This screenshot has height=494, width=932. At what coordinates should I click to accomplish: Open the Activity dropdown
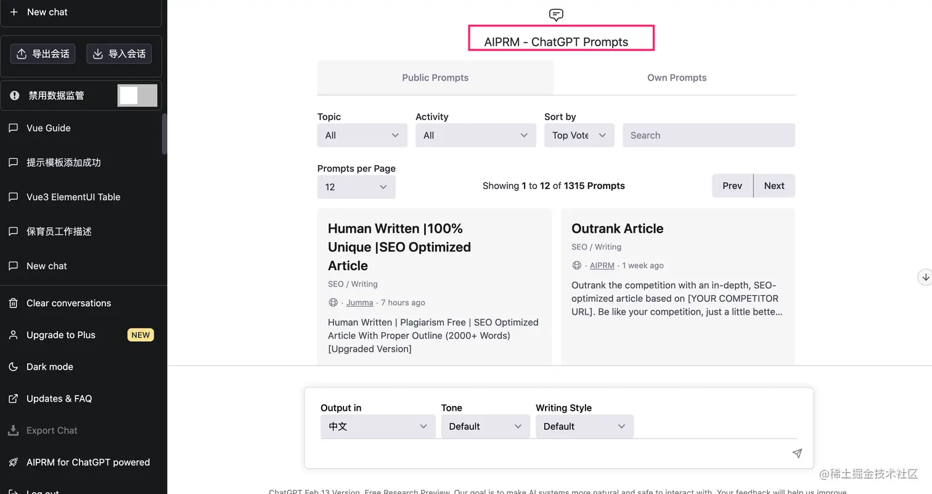tap(476, 136)
